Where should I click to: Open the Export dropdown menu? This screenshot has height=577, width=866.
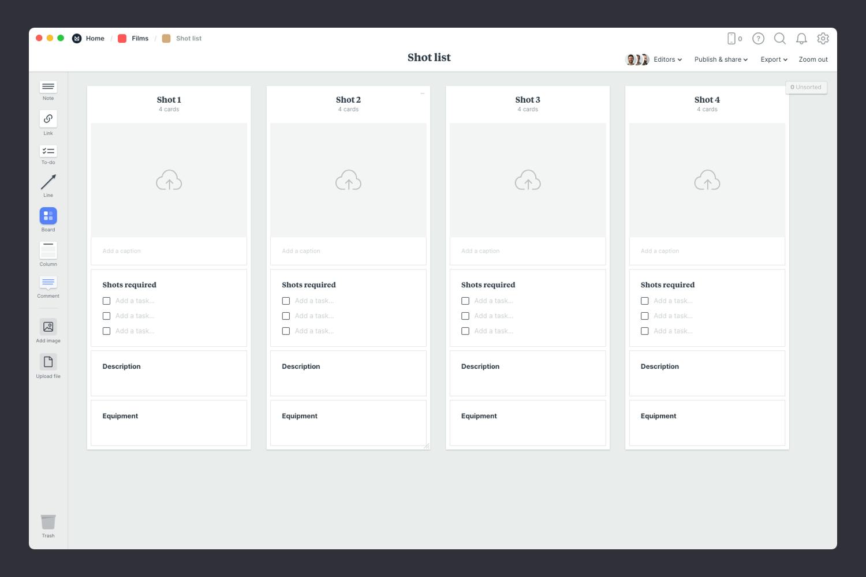pos(774,59)
